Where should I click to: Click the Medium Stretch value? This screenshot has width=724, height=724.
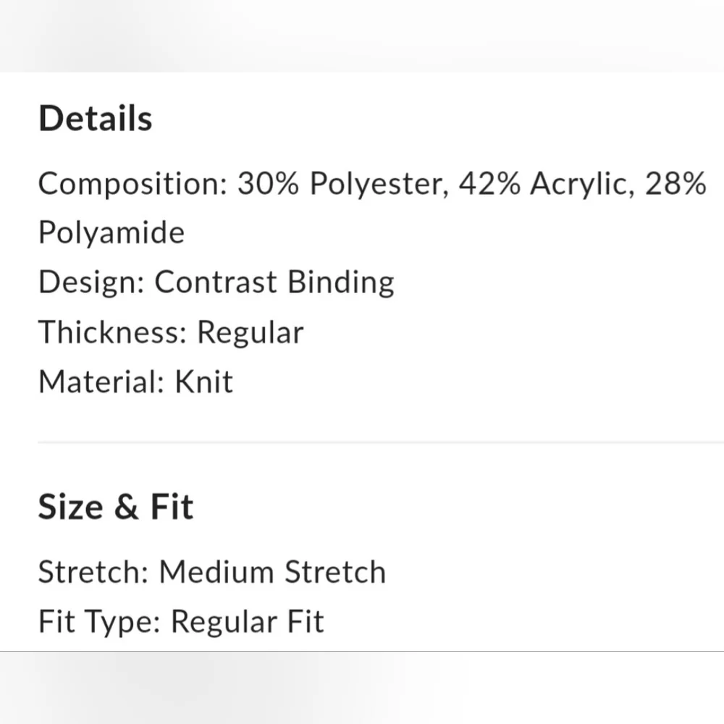point(272,572)
